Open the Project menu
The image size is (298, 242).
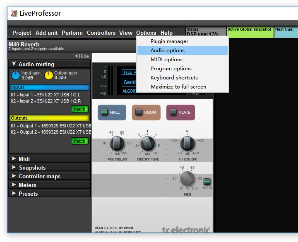click(22, 33)
